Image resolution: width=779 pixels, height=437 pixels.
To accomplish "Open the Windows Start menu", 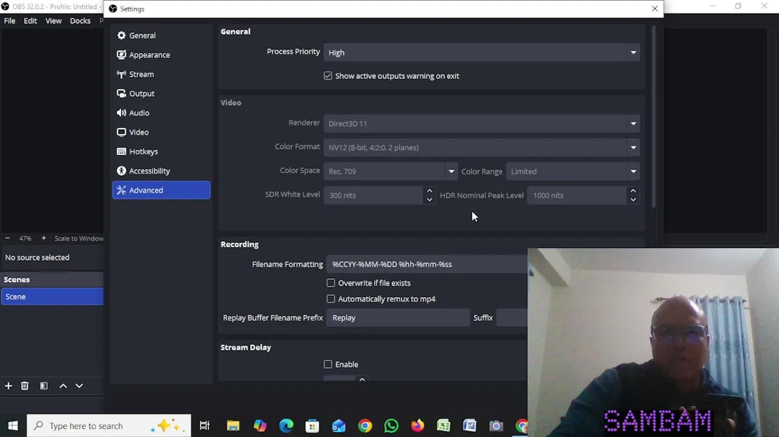I will point(13,425).
